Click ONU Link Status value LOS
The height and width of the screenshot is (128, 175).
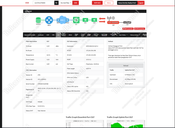pyautogui.click(x=87, y=78)
